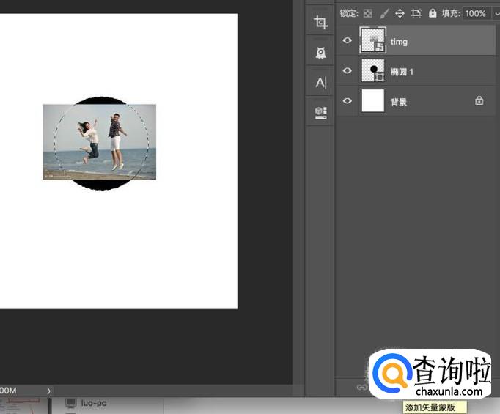500x414 pixels.
Task: Click the Lock All padlock icon
Action: click(433, 13)
